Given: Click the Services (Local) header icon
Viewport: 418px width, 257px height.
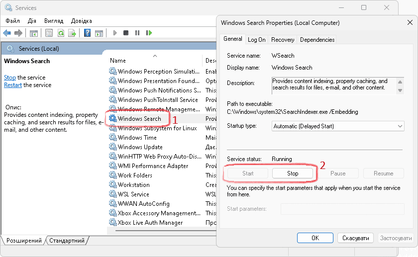Looking at the screenshot, I should coord(10,49).
